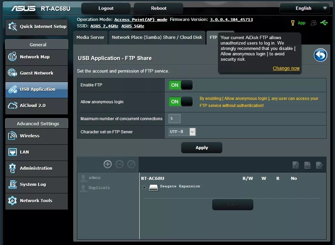
Task: Click the maximum concurrent connections field
Action: coord(174,118)
